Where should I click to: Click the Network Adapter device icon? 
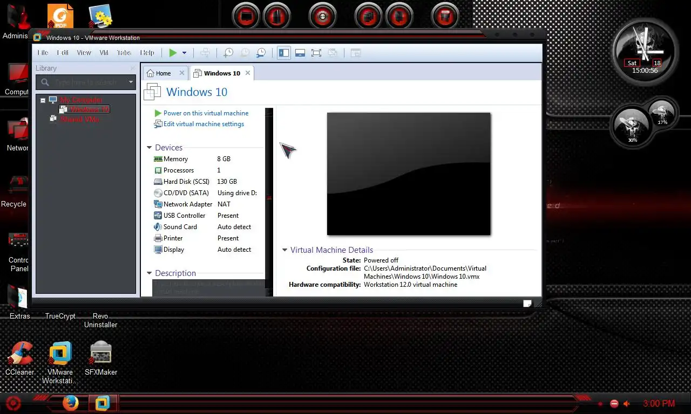click(158, 204)
